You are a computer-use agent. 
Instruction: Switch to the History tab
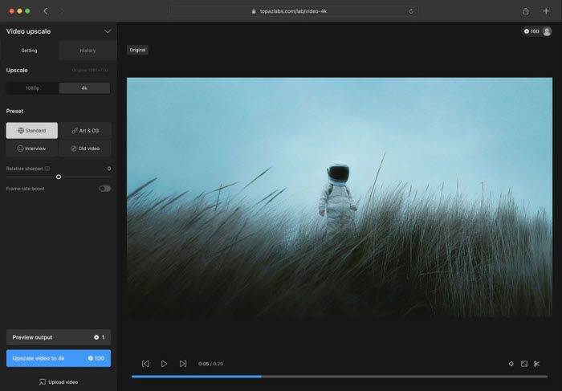(88, 51)
